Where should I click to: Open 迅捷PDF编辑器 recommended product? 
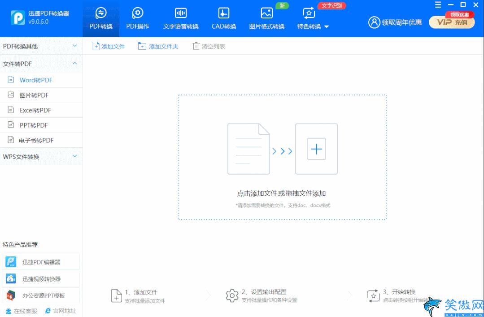pyautogui.click(x=41, y=262)
